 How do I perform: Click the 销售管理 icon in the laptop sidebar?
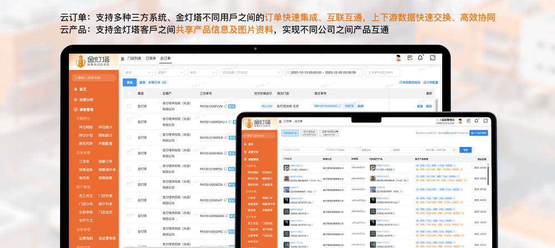(76, 109)
